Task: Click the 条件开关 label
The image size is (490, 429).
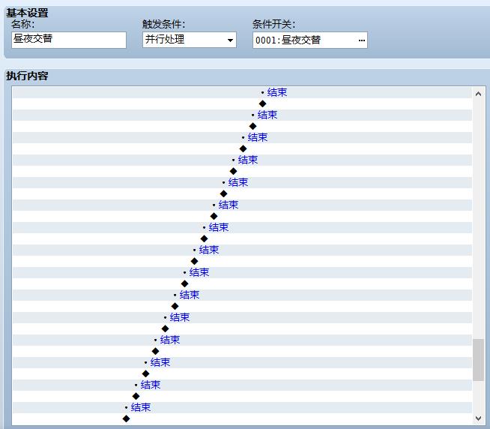Action: [x=273, y=24]
